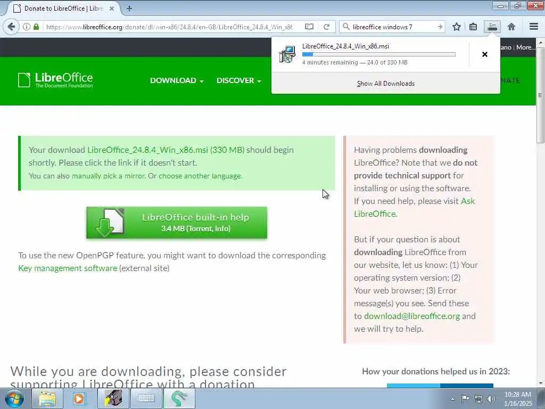Cancel the LibreOffice msi download
Image resolution: width=545 pixels, height=409 pixels.
[x=484, y=54]
